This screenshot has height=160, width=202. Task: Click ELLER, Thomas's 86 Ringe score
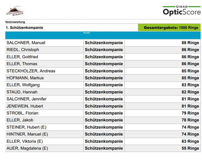click(190, 64)
